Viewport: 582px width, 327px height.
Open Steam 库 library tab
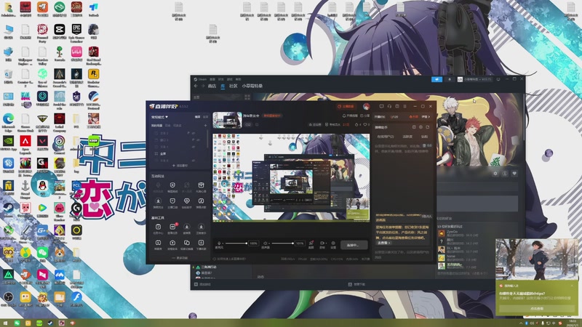(x=223, y=86)
